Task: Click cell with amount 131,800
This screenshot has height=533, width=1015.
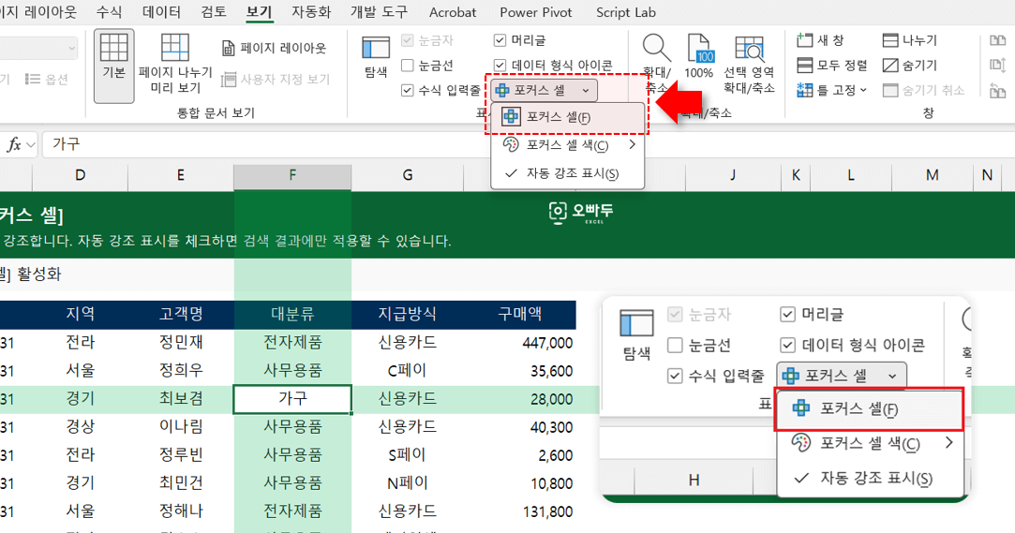Action: point(520,511)
